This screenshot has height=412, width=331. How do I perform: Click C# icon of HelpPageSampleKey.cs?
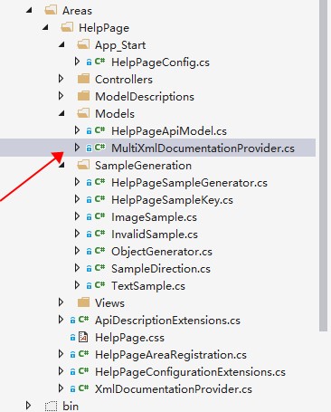(x=99, y=199)
